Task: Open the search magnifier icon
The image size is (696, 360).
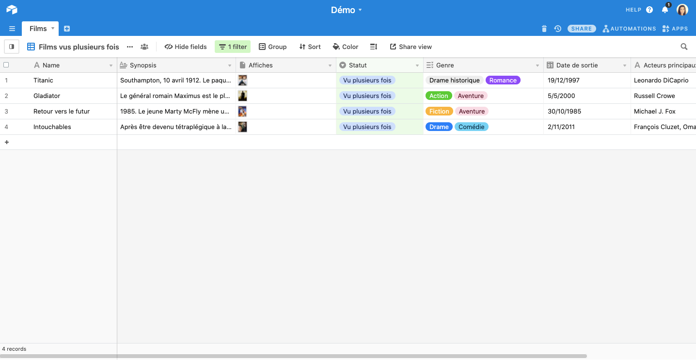Action: point(684,47)
